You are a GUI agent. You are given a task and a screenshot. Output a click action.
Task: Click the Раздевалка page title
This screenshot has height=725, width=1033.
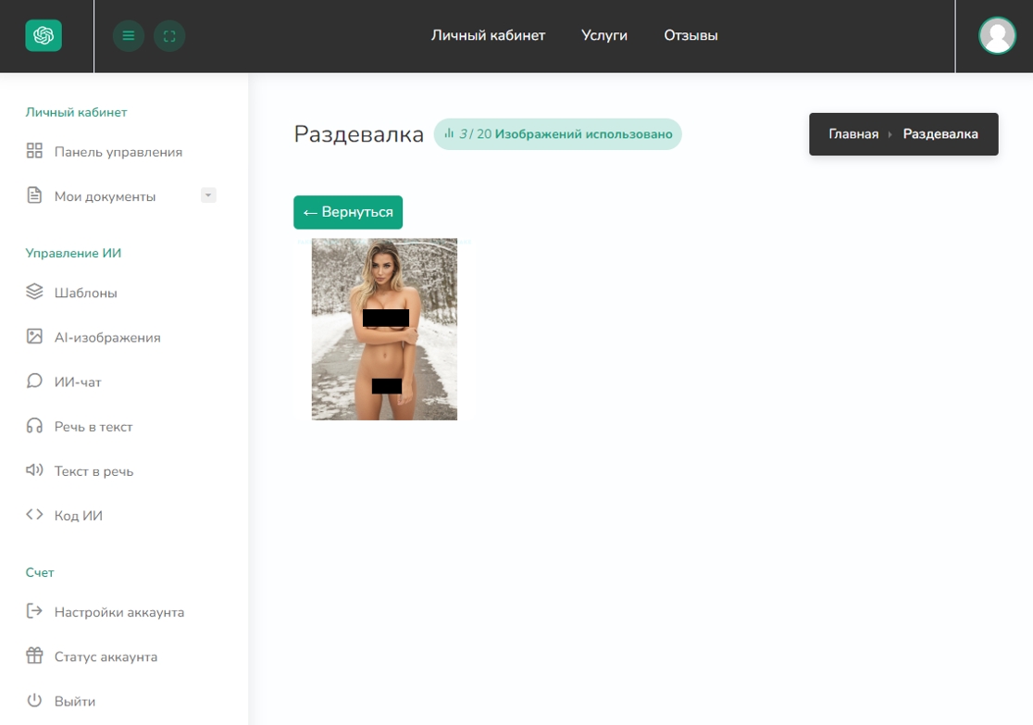(x=358, y=134)
